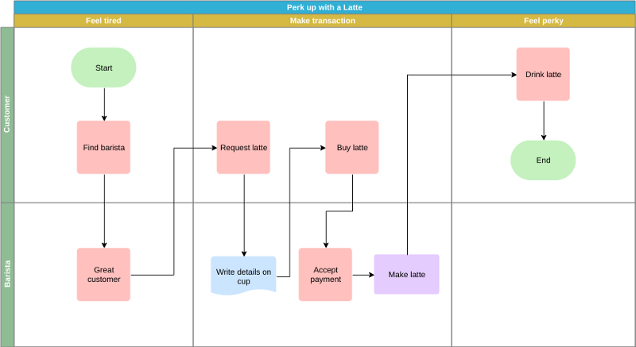The image size is (636, 347).
Task: Select the arrow from Start to Find barista
Action: click(104, 103)
